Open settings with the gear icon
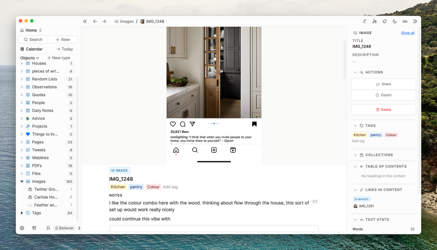 pyautogui.click(x=22, y=228)
